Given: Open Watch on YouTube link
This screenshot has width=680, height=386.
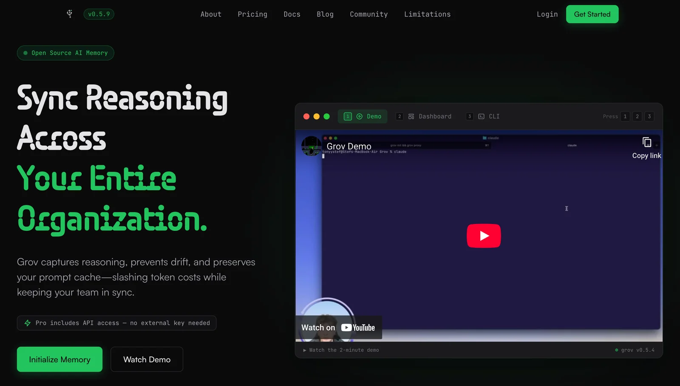Looking at the screenshot, I should point(338,327).
